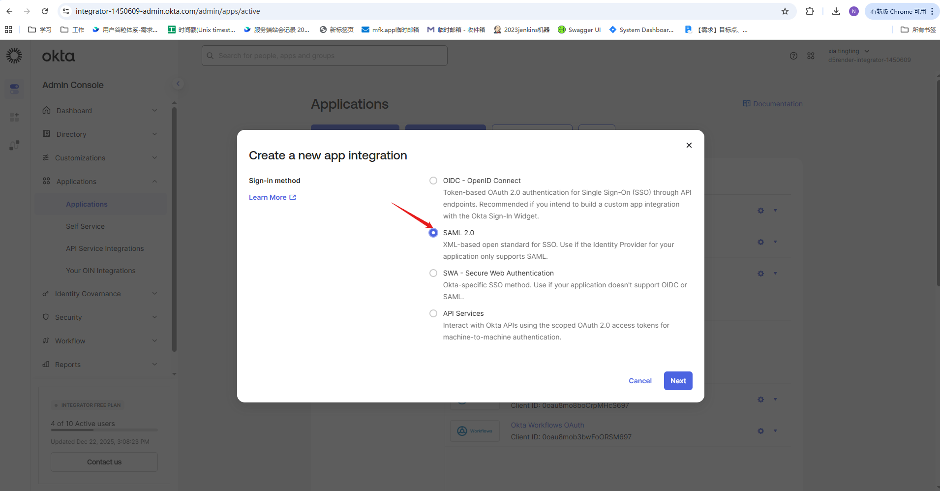Click the Okta help question mark icon
Image resolution: width=940 pixels, height=491 pixels.
pos(793,56)
